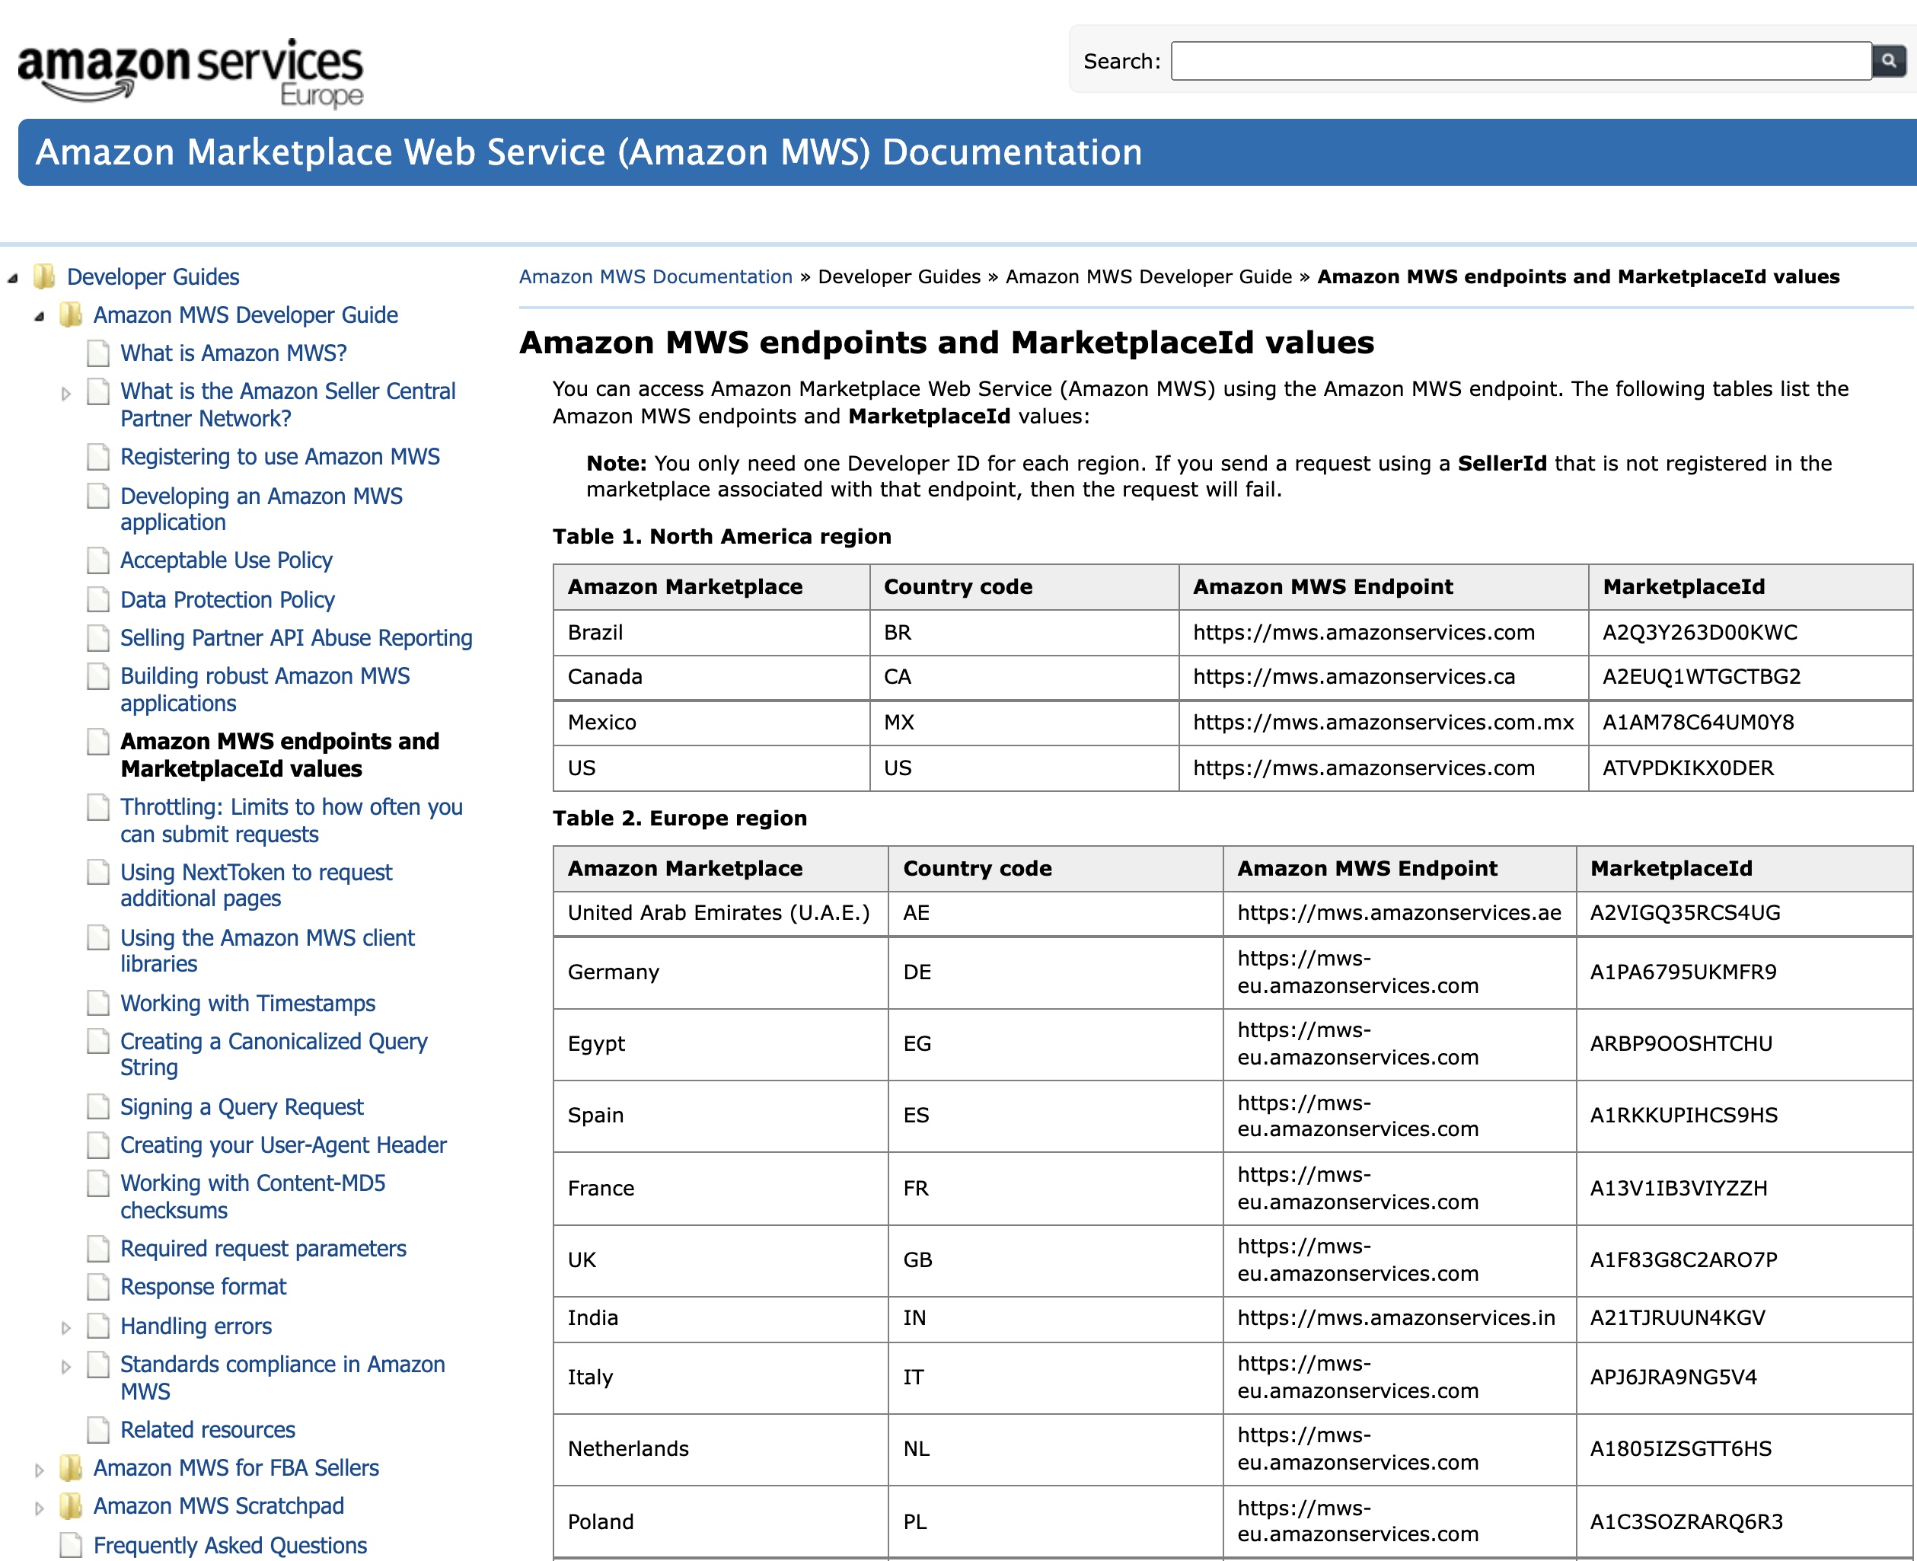Select Amazon MWS endpoints and MarketplaceId values item
Image resolution: width=1917 pixels, height=1561 pixels.
[x=279, y=755]
